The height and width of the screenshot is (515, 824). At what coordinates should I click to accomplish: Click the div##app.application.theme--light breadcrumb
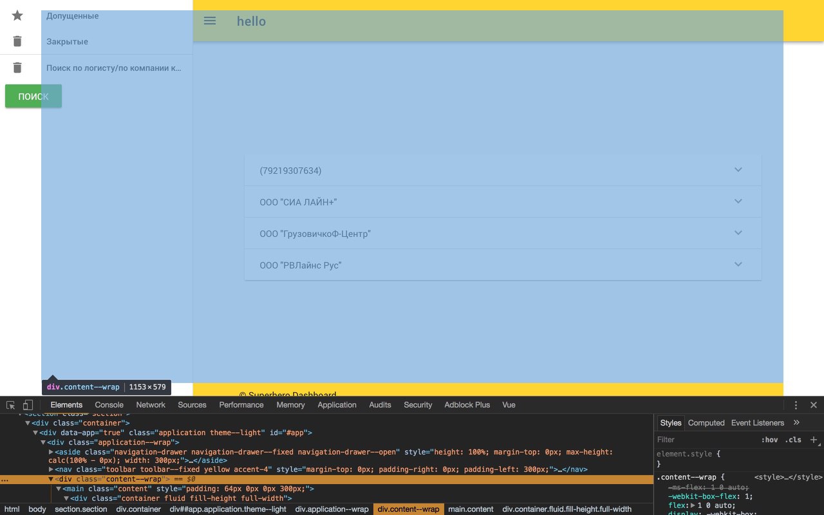(x=228, y=509)
